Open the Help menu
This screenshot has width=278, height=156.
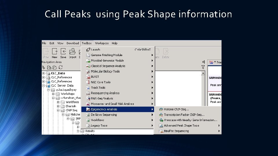[x=115, y=43]
